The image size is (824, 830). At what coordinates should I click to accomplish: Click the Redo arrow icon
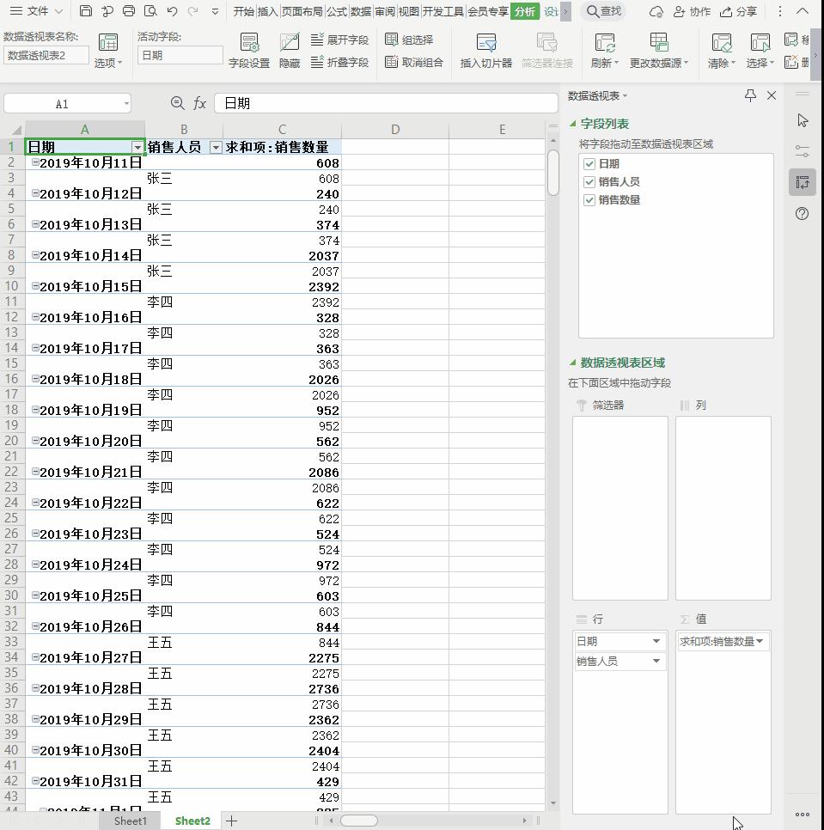pos(192,11)
